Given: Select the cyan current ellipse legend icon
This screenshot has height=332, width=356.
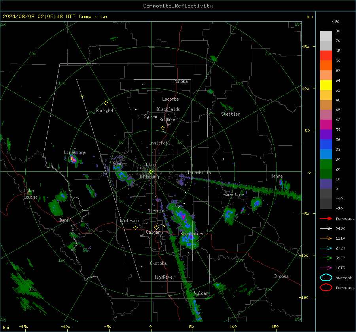Looking at the screenshot, I should [x=326, y=278].
